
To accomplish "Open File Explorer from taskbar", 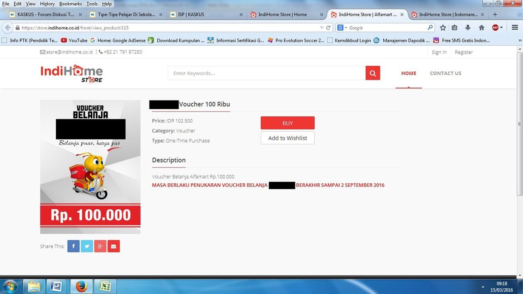I will pyautogui.click(x=34, y=286).
